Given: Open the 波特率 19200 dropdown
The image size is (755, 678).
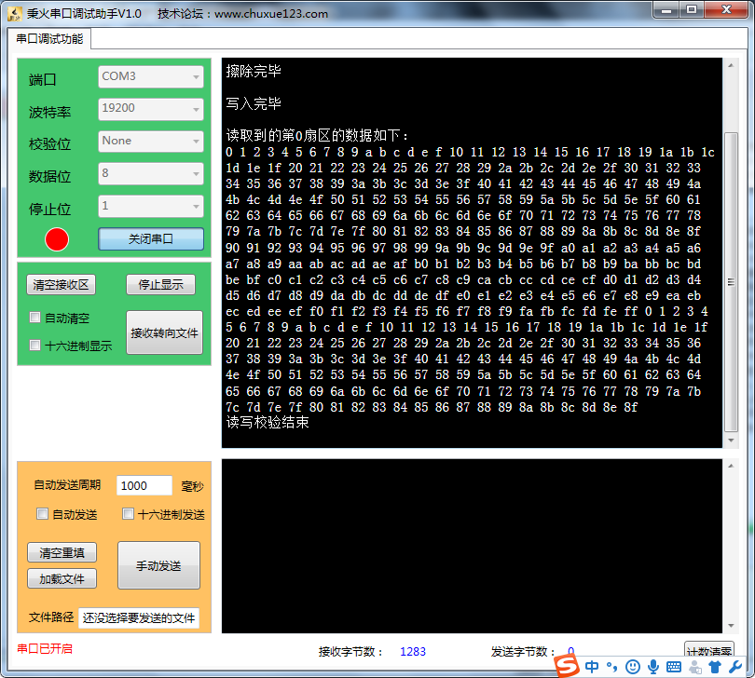Looking at the screenshot, I should point(151,109).
